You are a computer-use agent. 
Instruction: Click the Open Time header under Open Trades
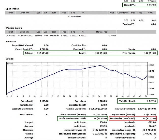(x=25, y=13)
